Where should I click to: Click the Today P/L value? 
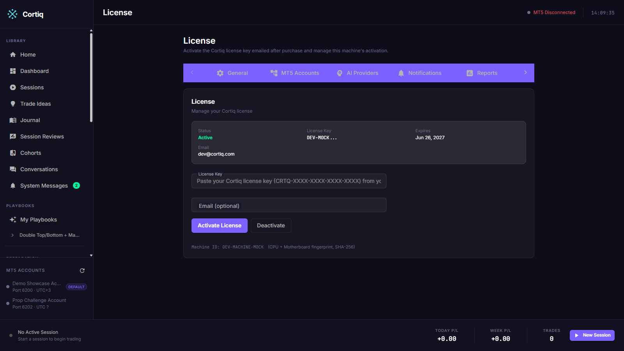(447, 339)
